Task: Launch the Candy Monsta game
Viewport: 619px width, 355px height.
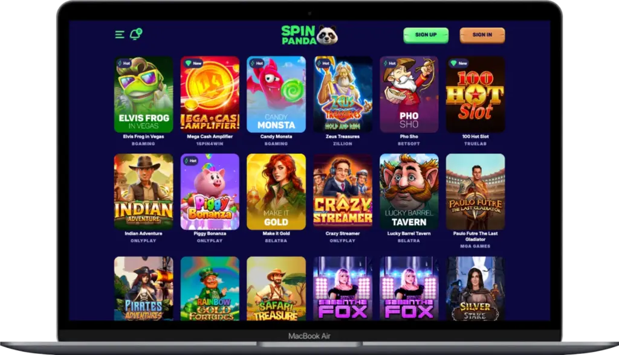Action: 276,95
